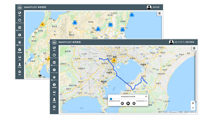Fast-forward the route playback
Screen dimensions: 208x117
tap(134, 103)
